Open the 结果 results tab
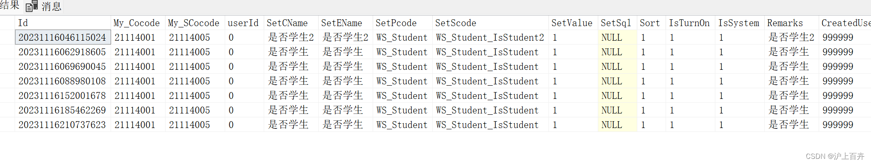 pos(9,6)
